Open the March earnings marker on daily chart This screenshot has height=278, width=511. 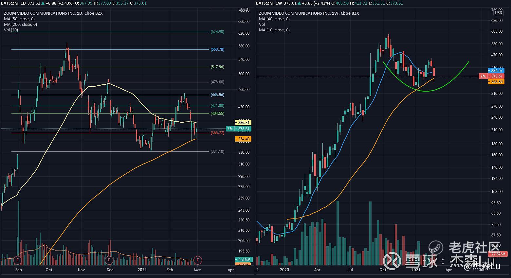point(197,260)
